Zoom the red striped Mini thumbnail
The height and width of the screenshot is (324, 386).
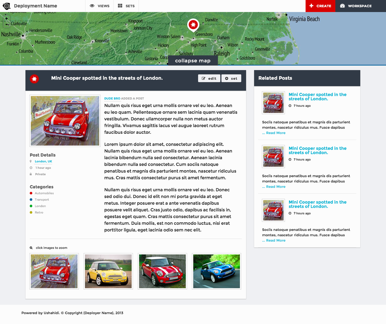pyautogui.click(x=163, y=271)
